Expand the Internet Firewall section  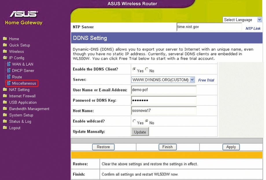pyautogui.click(x=22, y=96)
